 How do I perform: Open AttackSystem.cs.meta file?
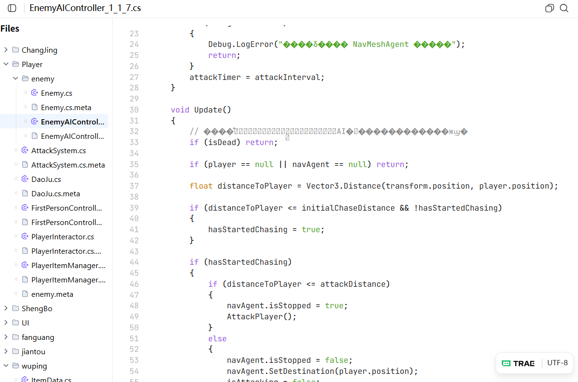pos(68,165)
